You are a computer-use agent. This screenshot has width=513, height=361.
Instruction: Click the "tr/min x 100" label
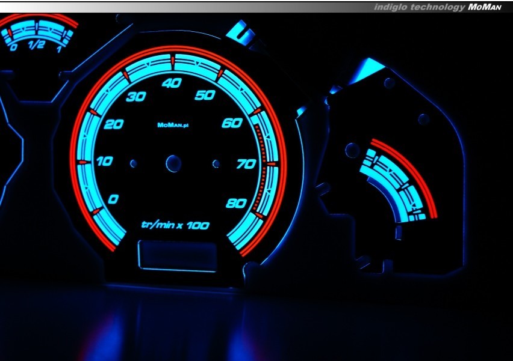(x=175, y=225)
